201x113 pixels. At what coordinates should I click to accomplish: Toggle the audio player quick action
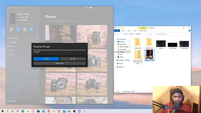31,29
